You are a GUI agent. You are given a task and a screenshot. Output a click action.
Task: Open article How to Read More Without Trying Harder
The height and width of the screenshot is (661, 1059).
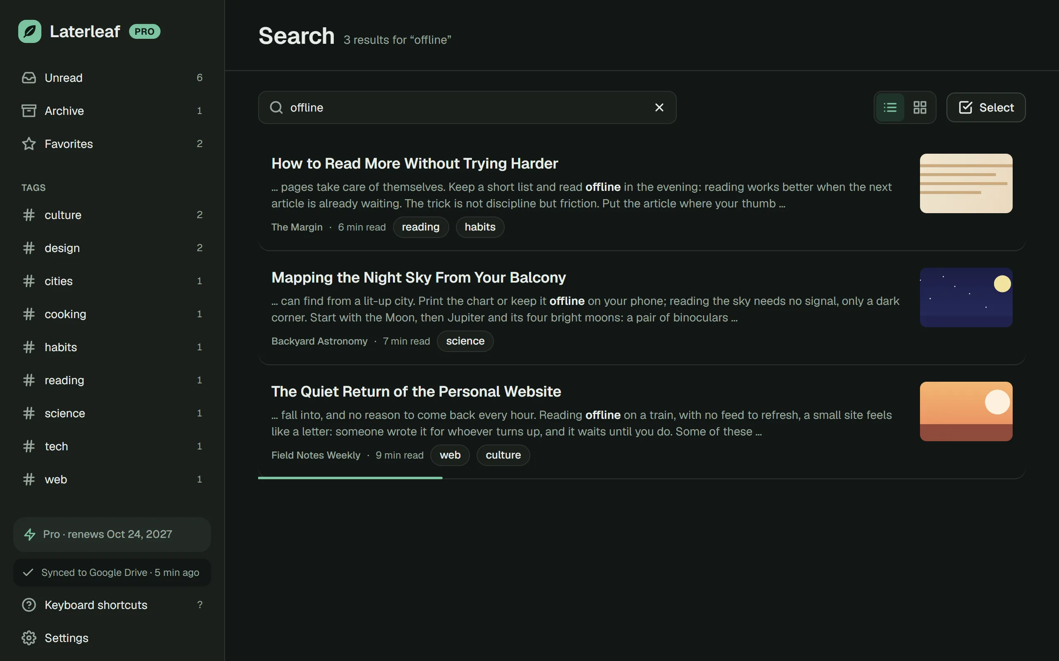414,164
